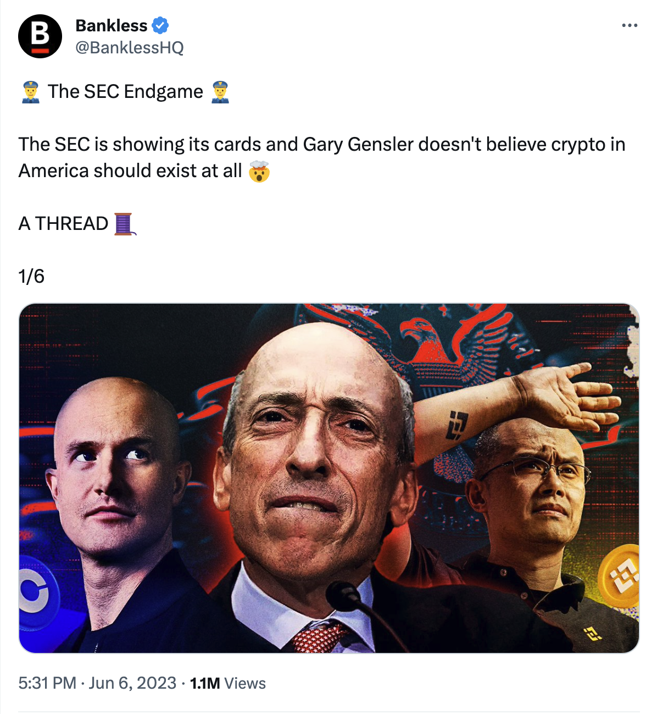Click the Jun 6, 2023 date
657x714 pixels.
pos(132,683)
